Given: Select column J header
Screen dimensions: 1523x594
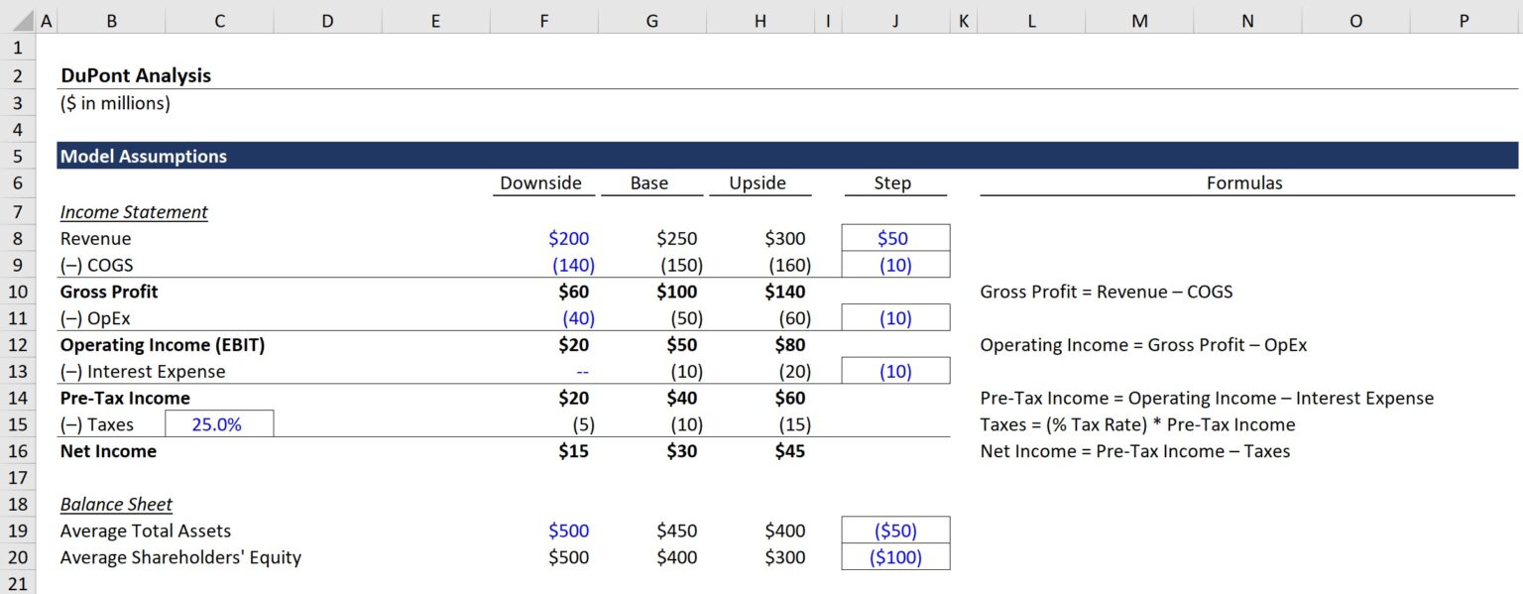Looking at the screenshot, I should [x=895, y=20].
